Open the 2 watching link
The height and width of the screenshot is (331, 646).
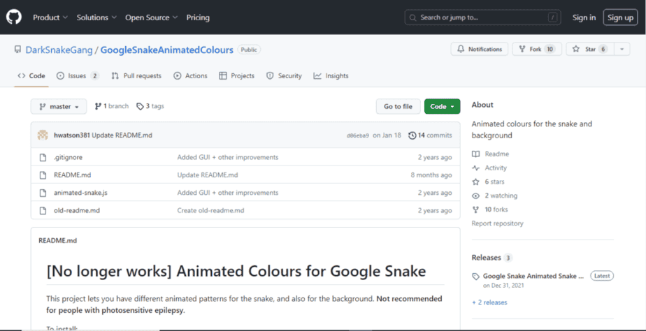pyautogui.click(x=495, y=196)
